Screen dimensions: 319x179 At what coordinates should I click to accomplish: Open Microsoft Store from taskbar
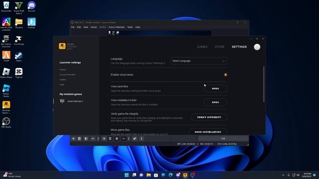[156, 175]
